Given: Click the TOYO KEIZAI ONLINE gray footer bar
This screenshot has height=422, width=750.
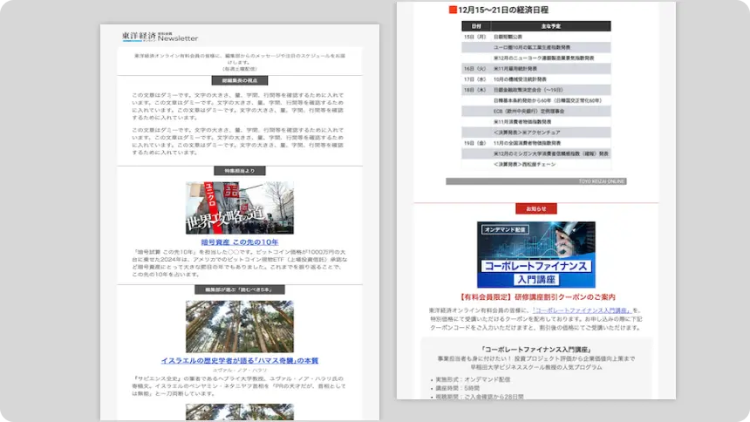Looking at the screenshot, I should [535, 181].
